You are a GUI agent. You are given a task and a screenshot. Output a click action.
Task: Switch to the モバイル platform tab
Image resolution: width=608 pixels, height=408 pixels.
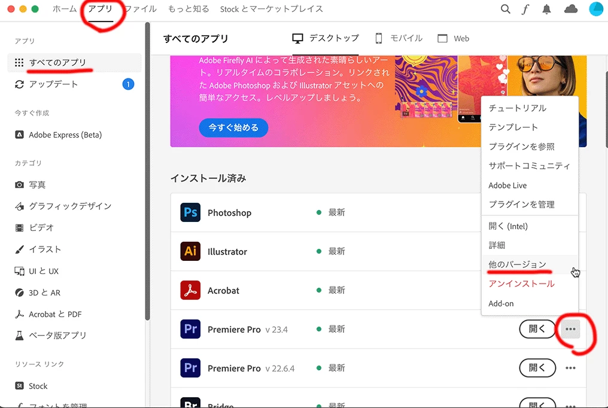click(399, 38)
